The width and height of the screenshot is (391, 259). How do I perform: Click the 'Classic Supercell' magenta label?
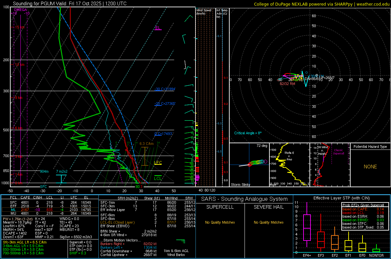tap(338, 152)
